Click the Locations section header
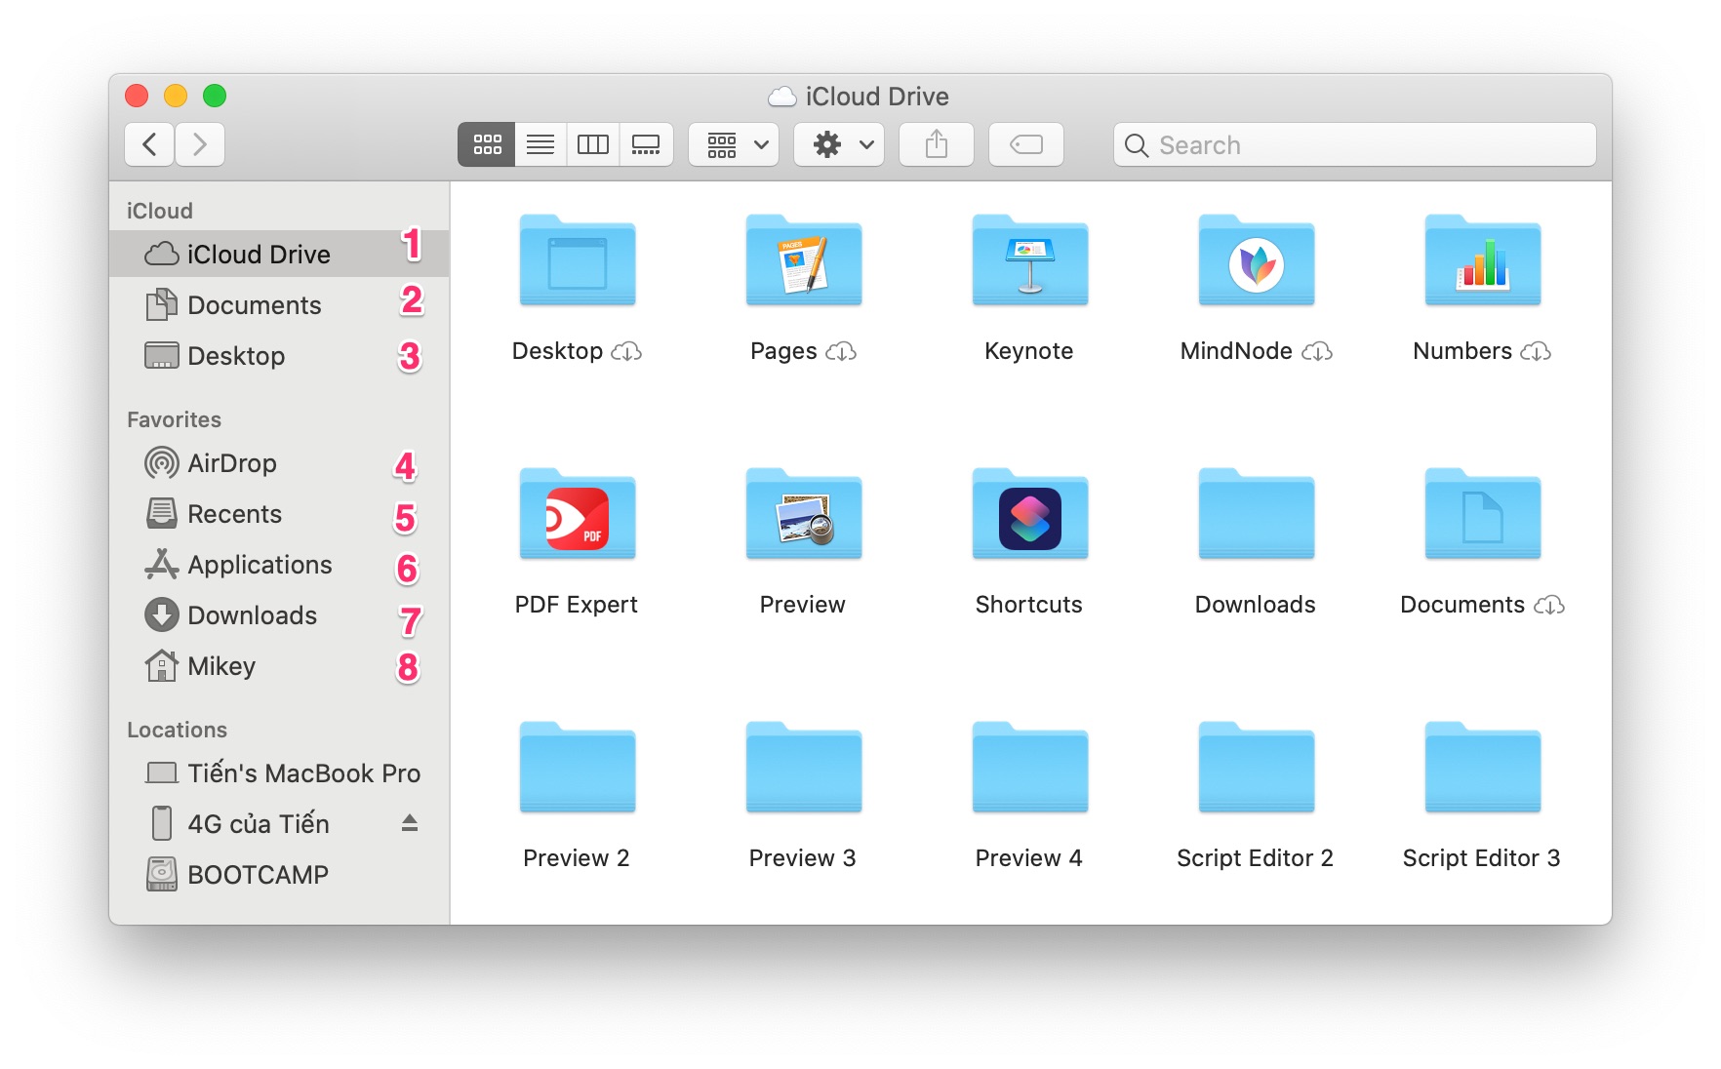 point(178,730)
